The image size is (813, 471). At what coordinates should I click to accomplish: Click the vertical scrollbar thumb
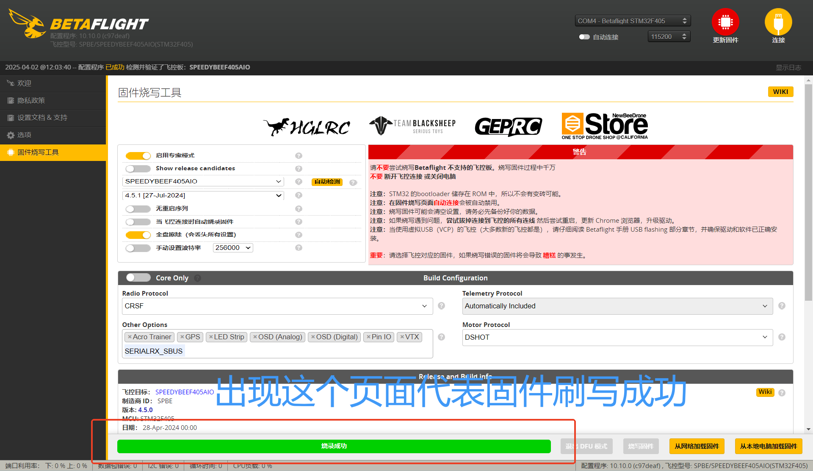pos(808,193)
